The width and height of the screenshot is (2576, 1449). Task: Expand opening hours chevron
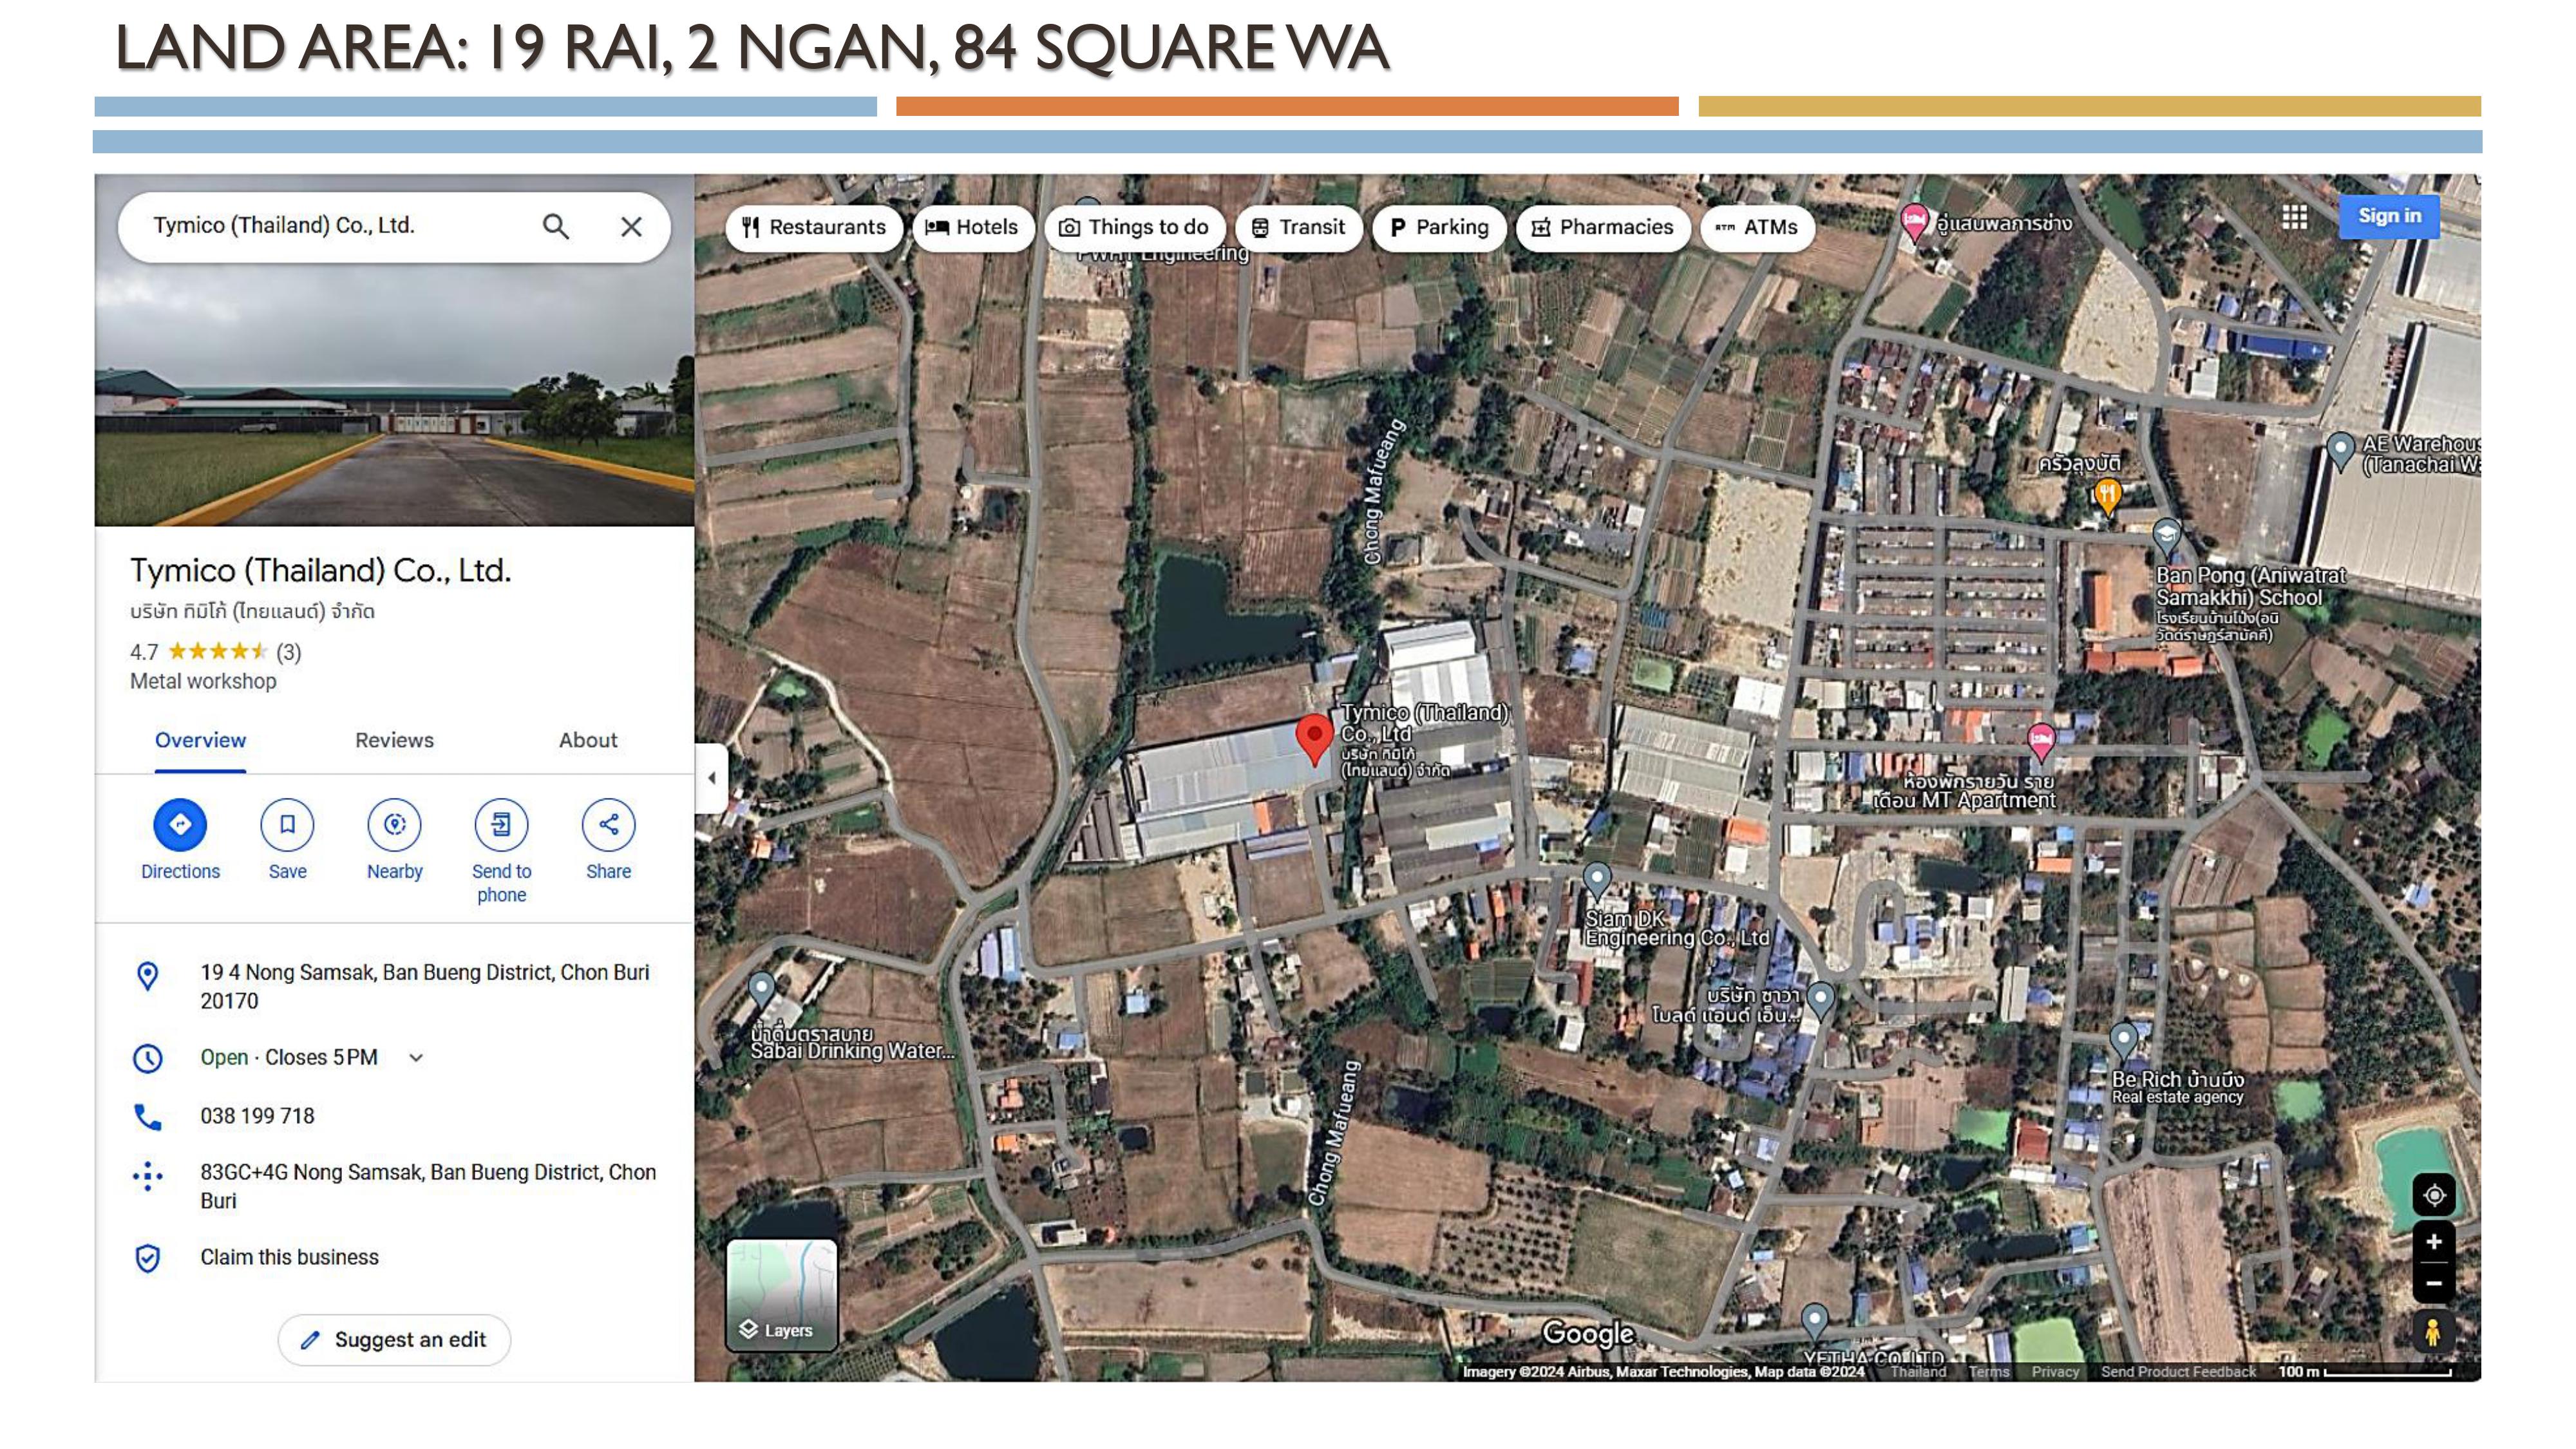416,1057
